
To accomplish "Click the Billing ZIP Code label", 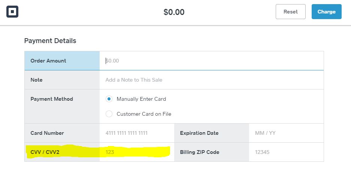I will pyautogui.click(x=199, y=152).
